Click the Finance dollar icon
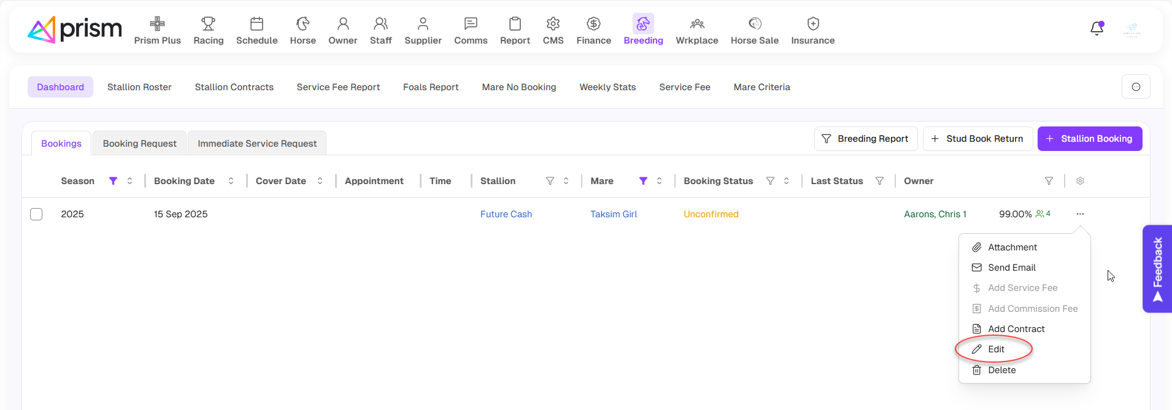 click(x=593, y=24)
